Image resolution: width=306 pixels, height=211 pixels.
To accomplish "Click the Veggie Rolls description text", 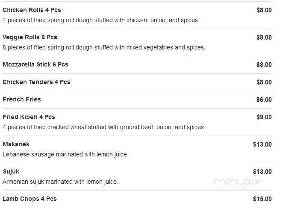I will (104, 47).
